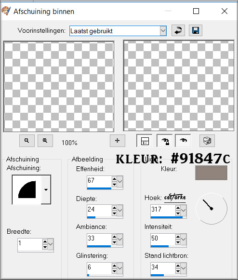Decrease the Breedte value with down arrow
This screenshot has height=280, width=238.
coord(45,247)
